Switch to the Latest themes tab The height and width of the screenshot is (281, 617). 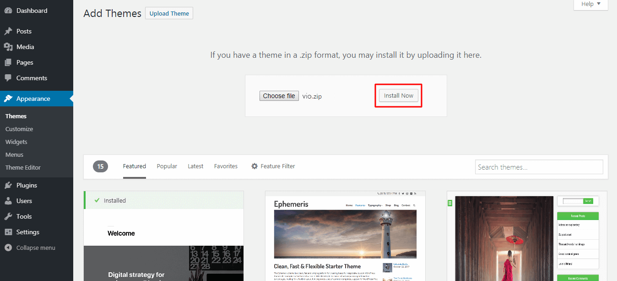tap(195, 166)
